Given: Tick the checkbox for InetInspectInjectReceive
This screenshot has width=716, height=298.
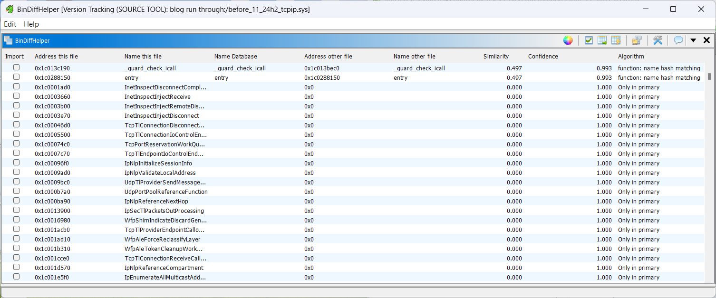Looking at the screenshot, I should click(16, 96).
